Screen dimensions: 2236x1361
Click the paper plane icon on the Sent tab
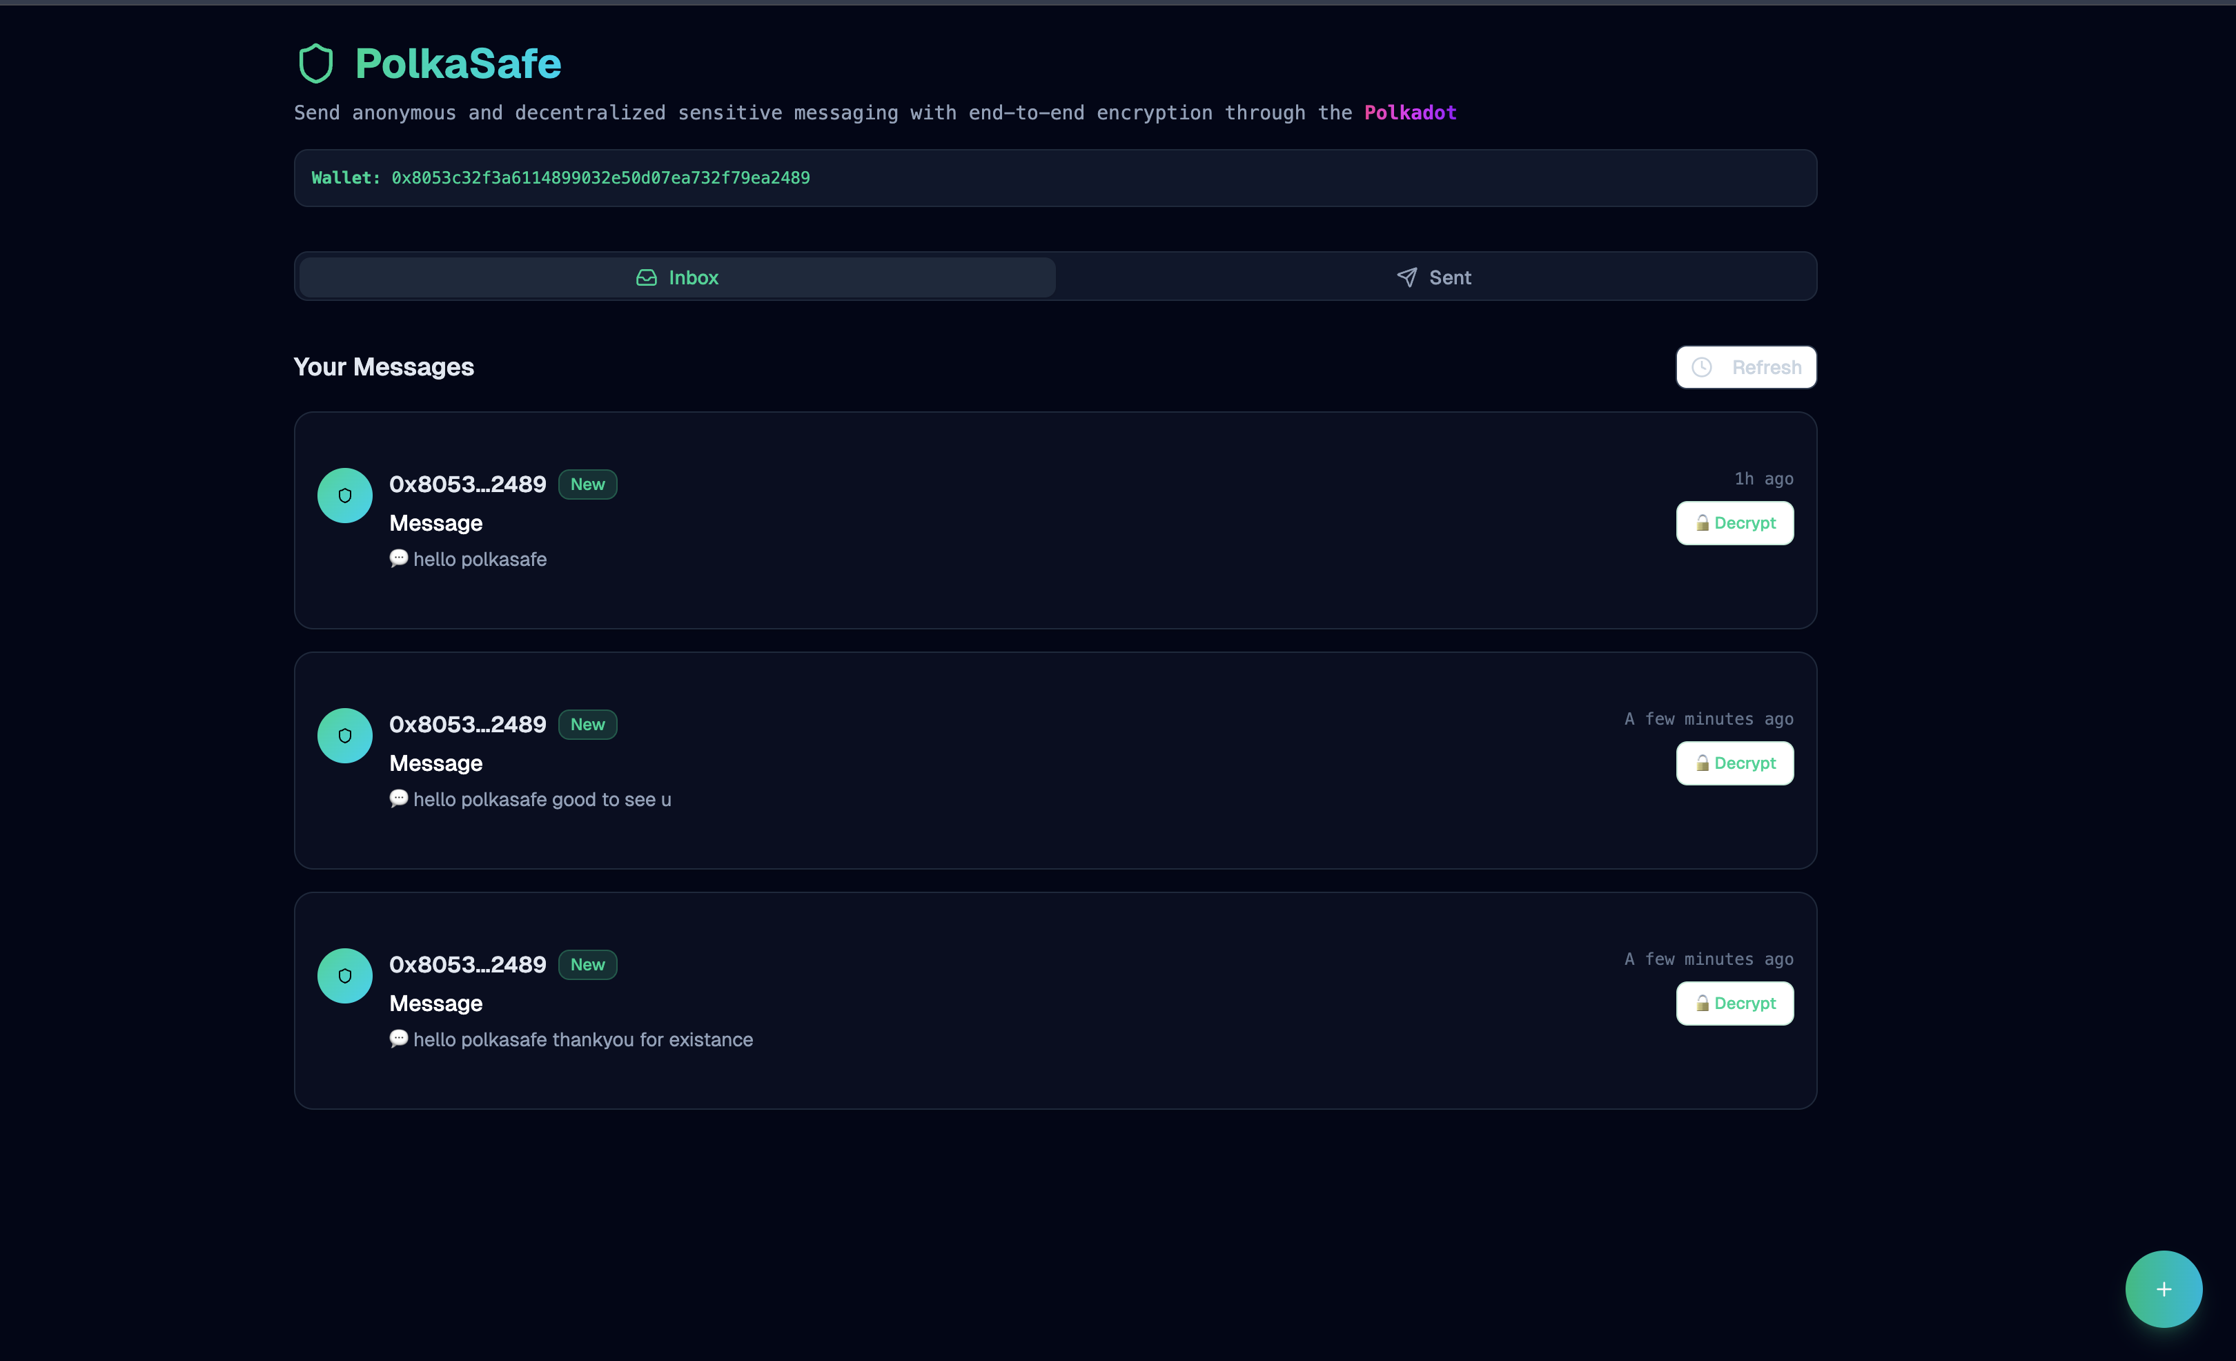[1406, 277]
